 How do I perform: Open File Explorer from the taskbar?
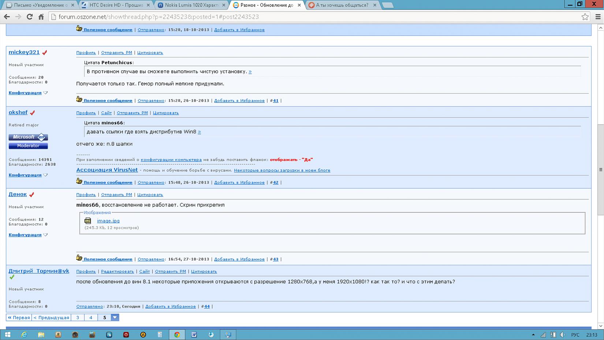[x=41, y=335]
